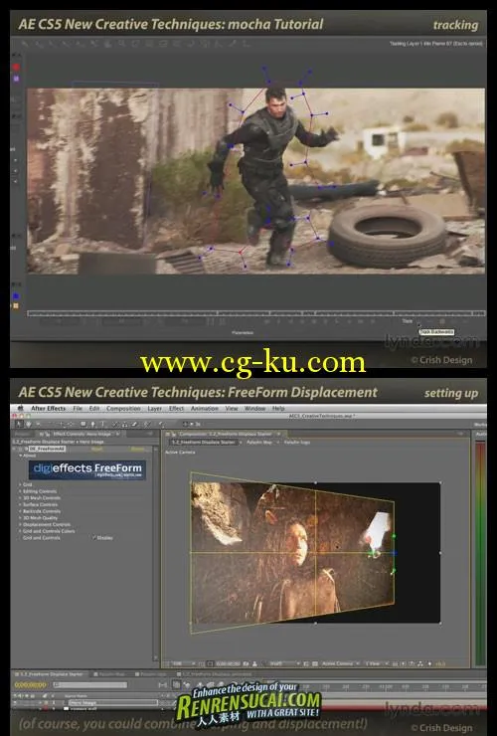Screen dimensions: 497x736
Task: Select the Brush tool in After Effects
Action: [115, 425]
